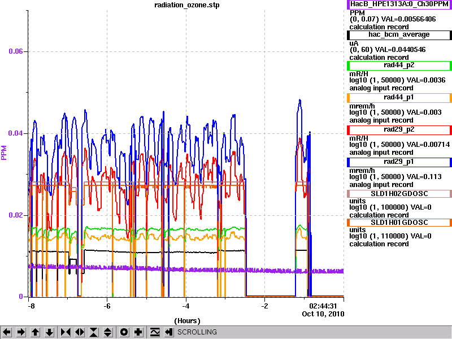Image resolution: width=452 pixels, height=339 pixels.
Task: Click the -8 hours x-axis label
Action: [31, 306]
